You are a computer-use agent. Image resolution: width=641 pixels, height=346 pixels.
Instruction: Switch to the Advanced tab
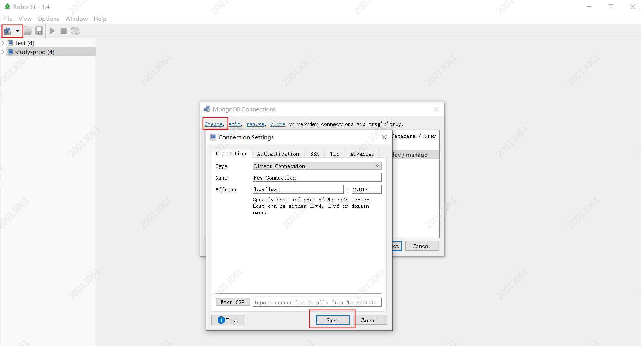[x=362, y=154]
